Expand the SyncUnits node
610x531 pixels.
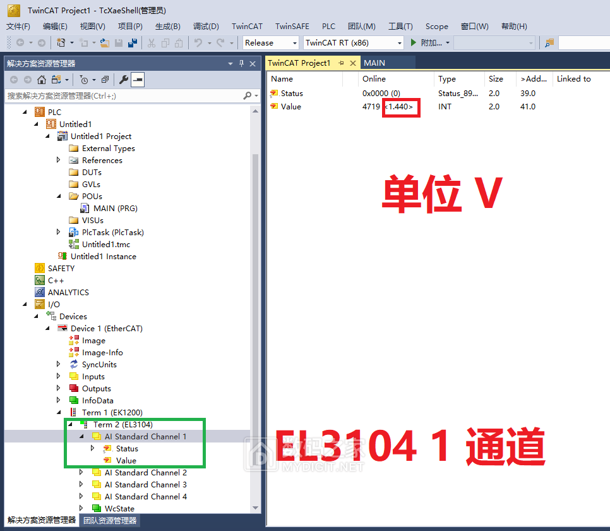58,364
